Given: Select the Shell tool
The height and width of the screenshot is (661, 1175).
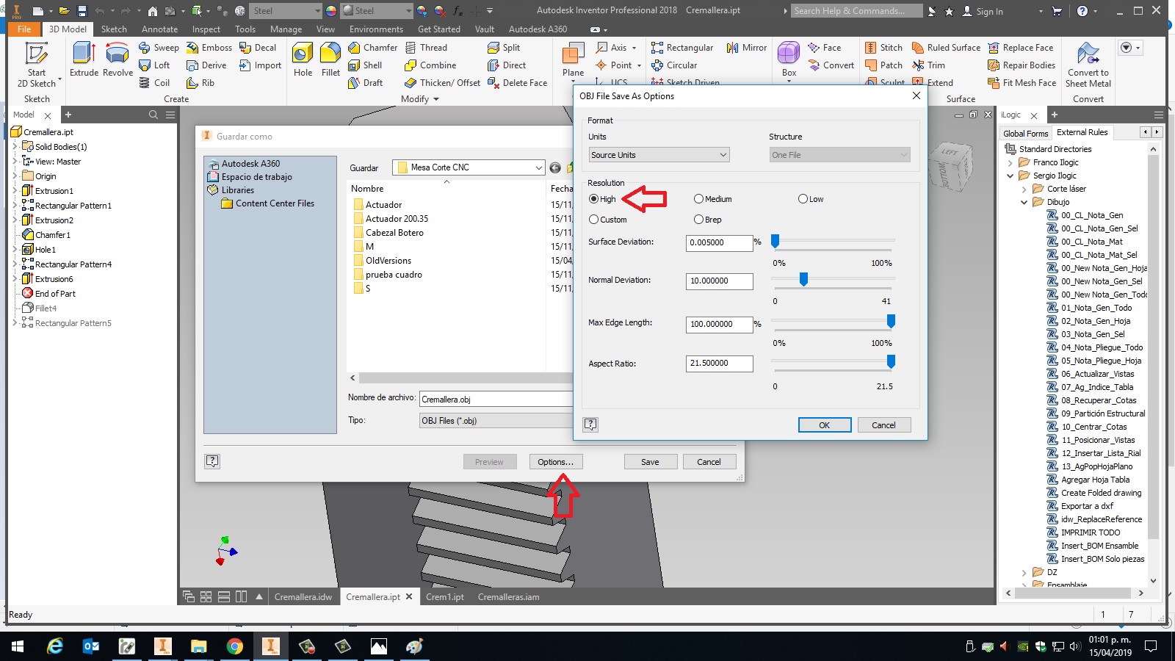Looking at the screenshot, I should point(365,65).
